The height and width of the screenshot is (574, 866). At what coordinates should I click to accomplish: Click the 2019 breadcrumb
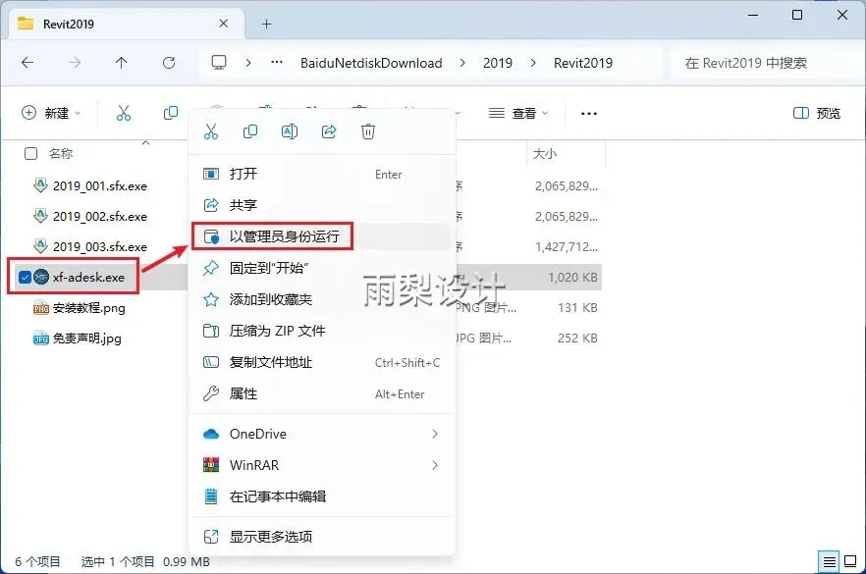click(498, 63)
